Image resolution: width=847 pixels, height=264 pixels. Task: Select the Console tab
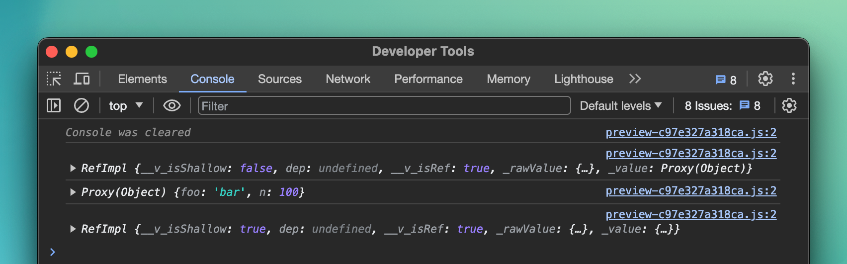point(212,79)
